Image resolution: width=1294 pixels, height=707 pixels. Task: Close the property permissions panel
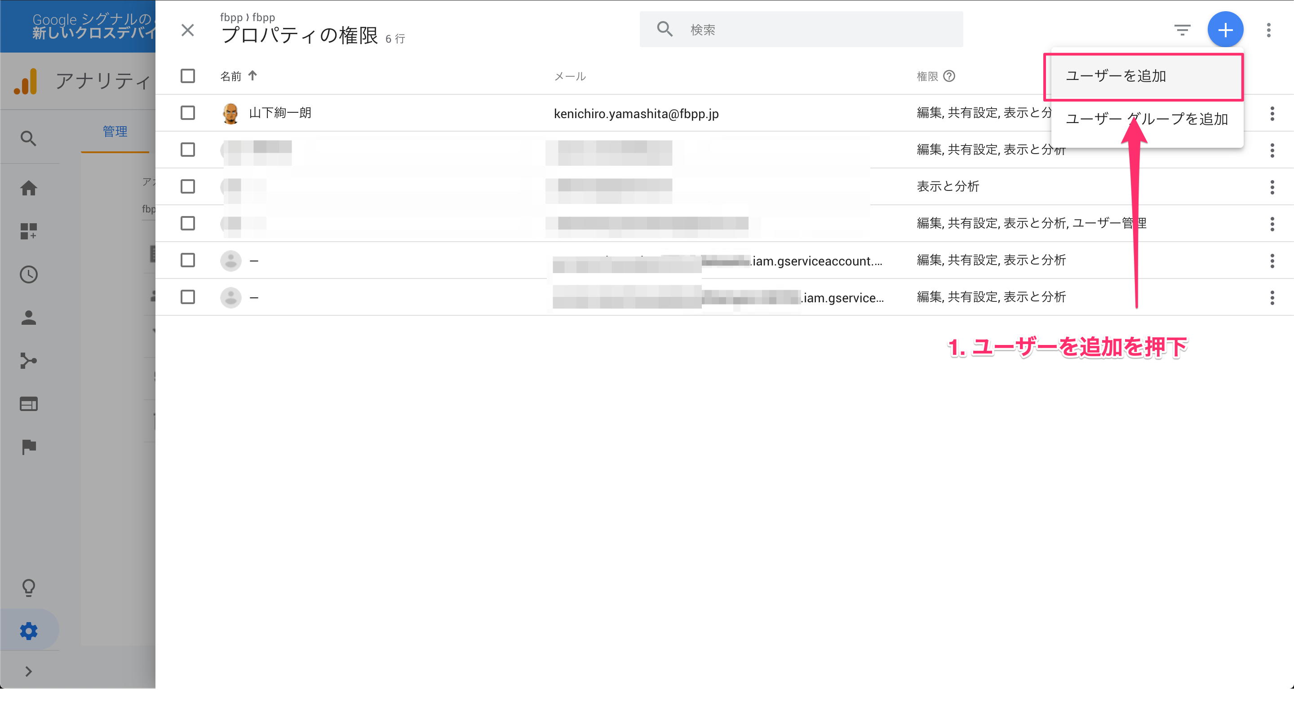(x=187, y=30)
